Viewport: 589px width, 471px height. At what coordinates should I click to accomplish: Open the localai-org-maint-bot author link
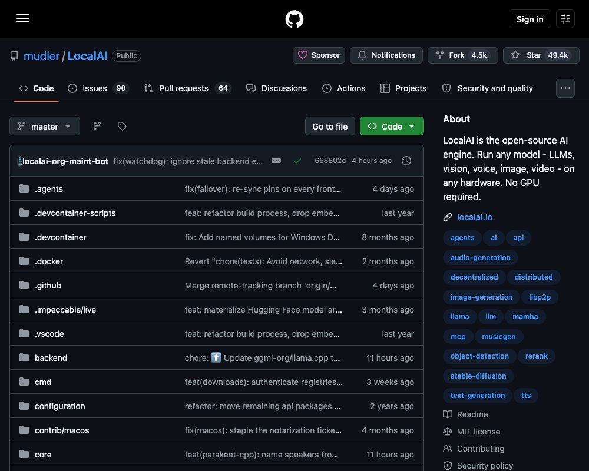(x=65, y=161)
